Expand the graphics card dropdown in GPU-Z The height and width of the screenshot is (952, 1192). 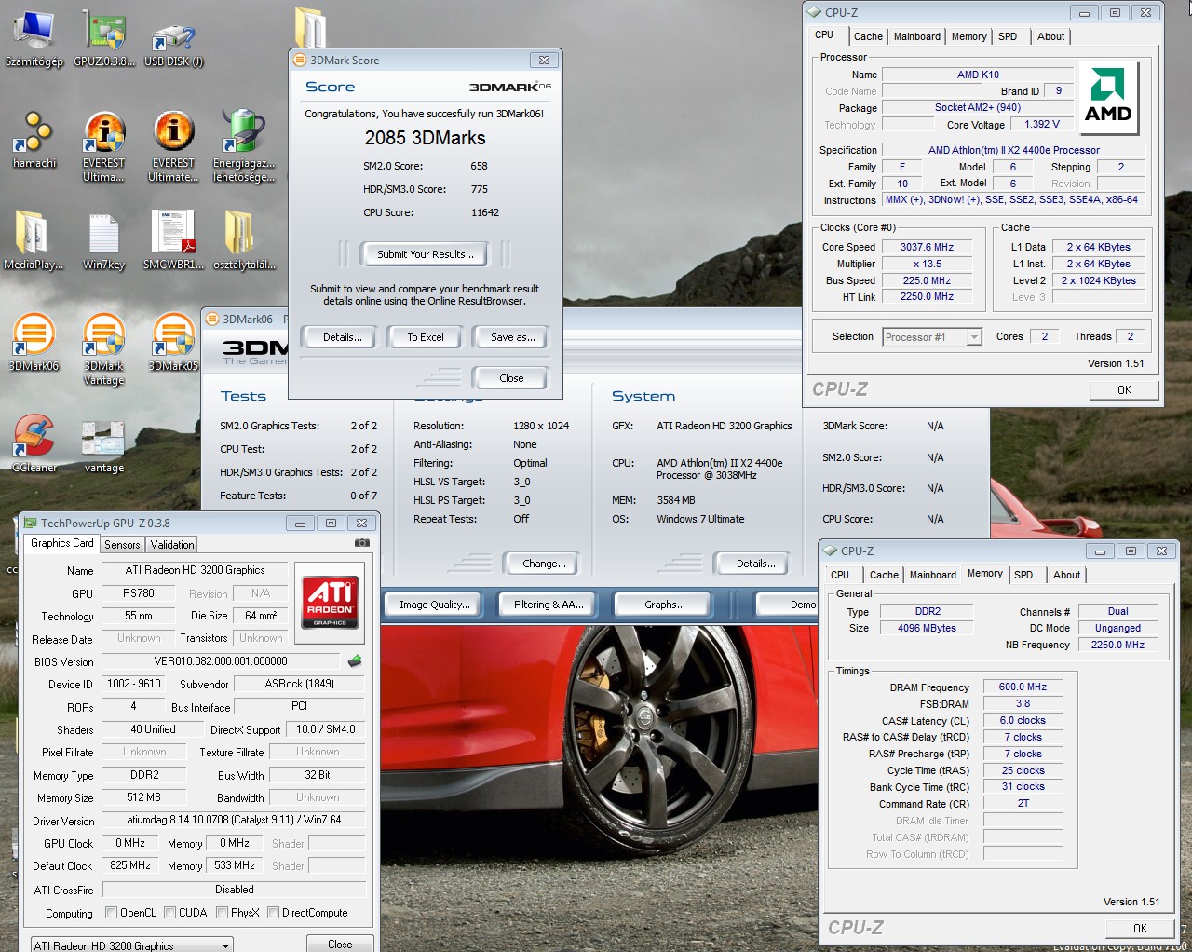225,945
